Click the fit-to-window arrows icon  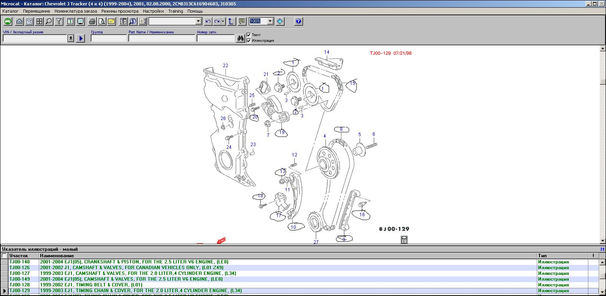[280, 21]
